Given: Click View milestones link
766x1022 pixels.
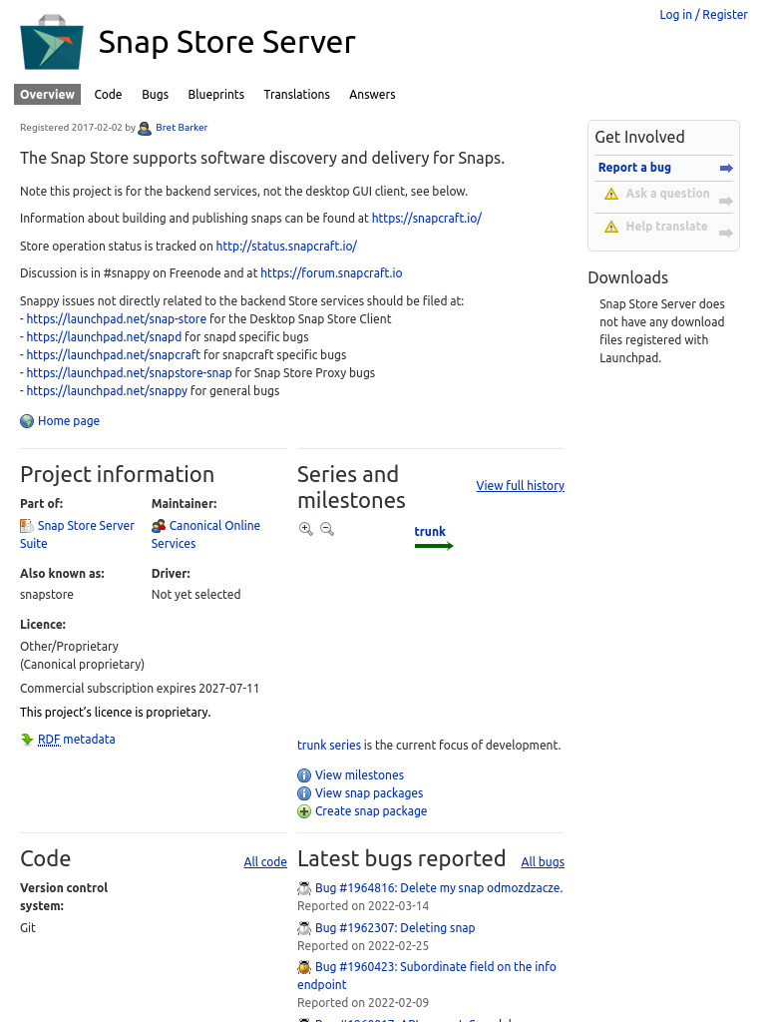Looking at the screenshot, I should (359, 774).
